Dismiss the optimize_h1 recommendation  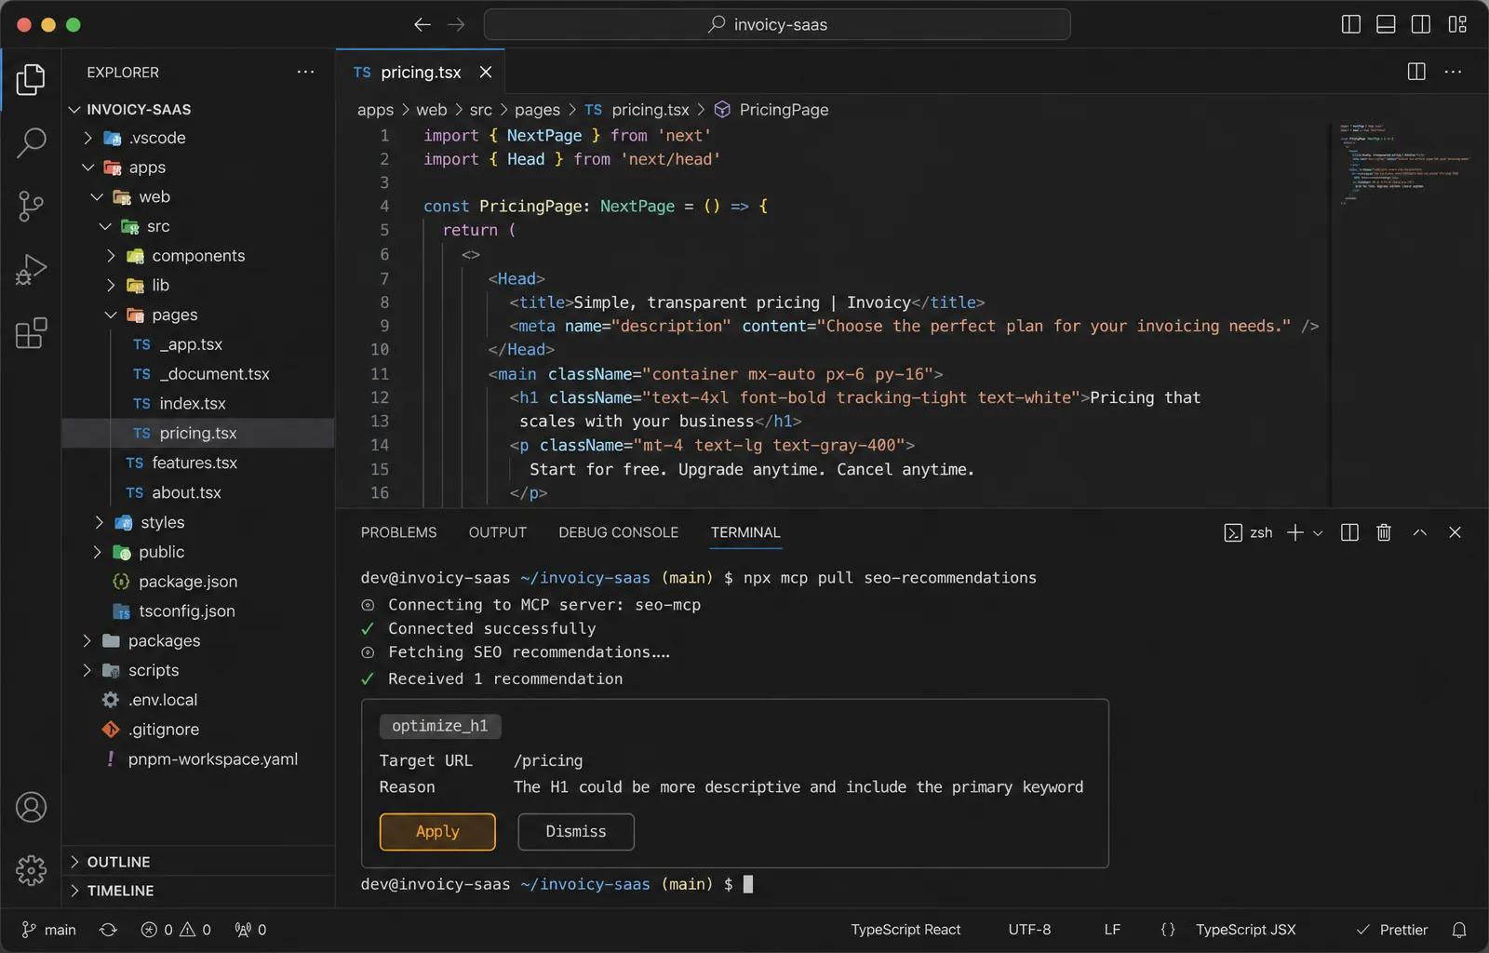(x=576, y=832)
